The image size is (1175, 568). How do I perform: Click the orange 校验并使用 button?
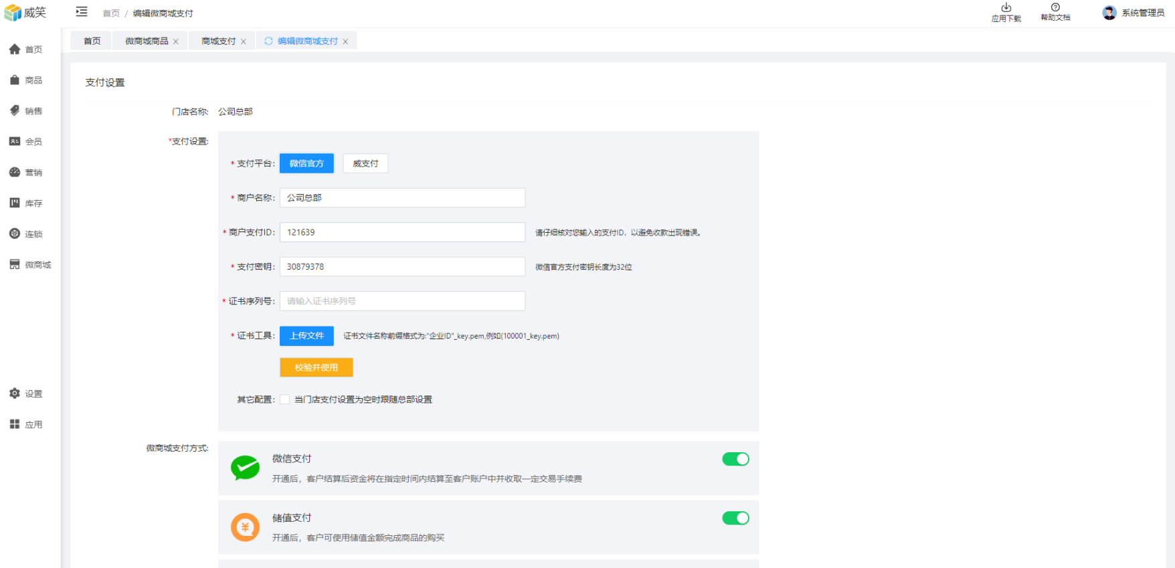[316, 368]
